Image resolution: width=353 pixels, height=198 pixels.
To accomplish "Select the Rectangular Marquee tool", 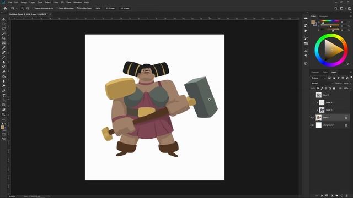I will (x=4, y=24).
